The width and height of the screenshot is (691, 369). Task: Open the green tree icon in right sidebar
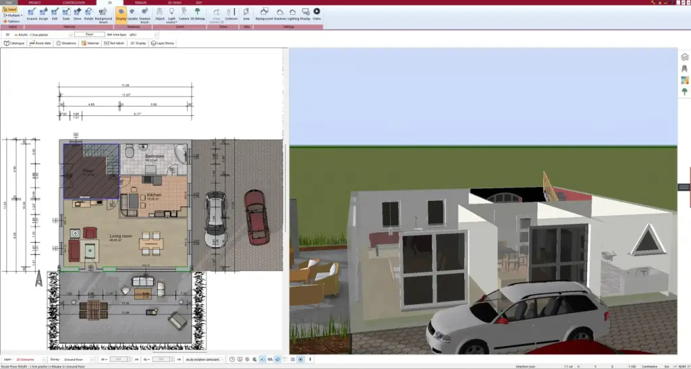pyautogui.click(x=684, y=92)
